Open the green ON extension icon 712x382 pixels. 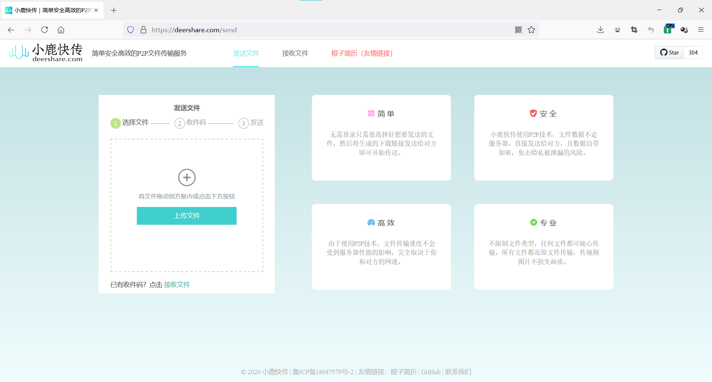coord(669,29)
